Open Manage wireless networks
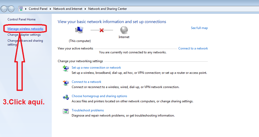Screen dimensions: 259x137 [x=25, y=29]
